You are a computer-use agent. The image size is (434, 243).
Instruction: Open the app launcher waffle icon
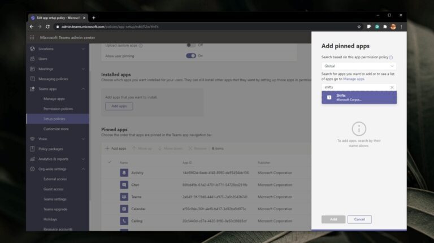tap(32, 37)
